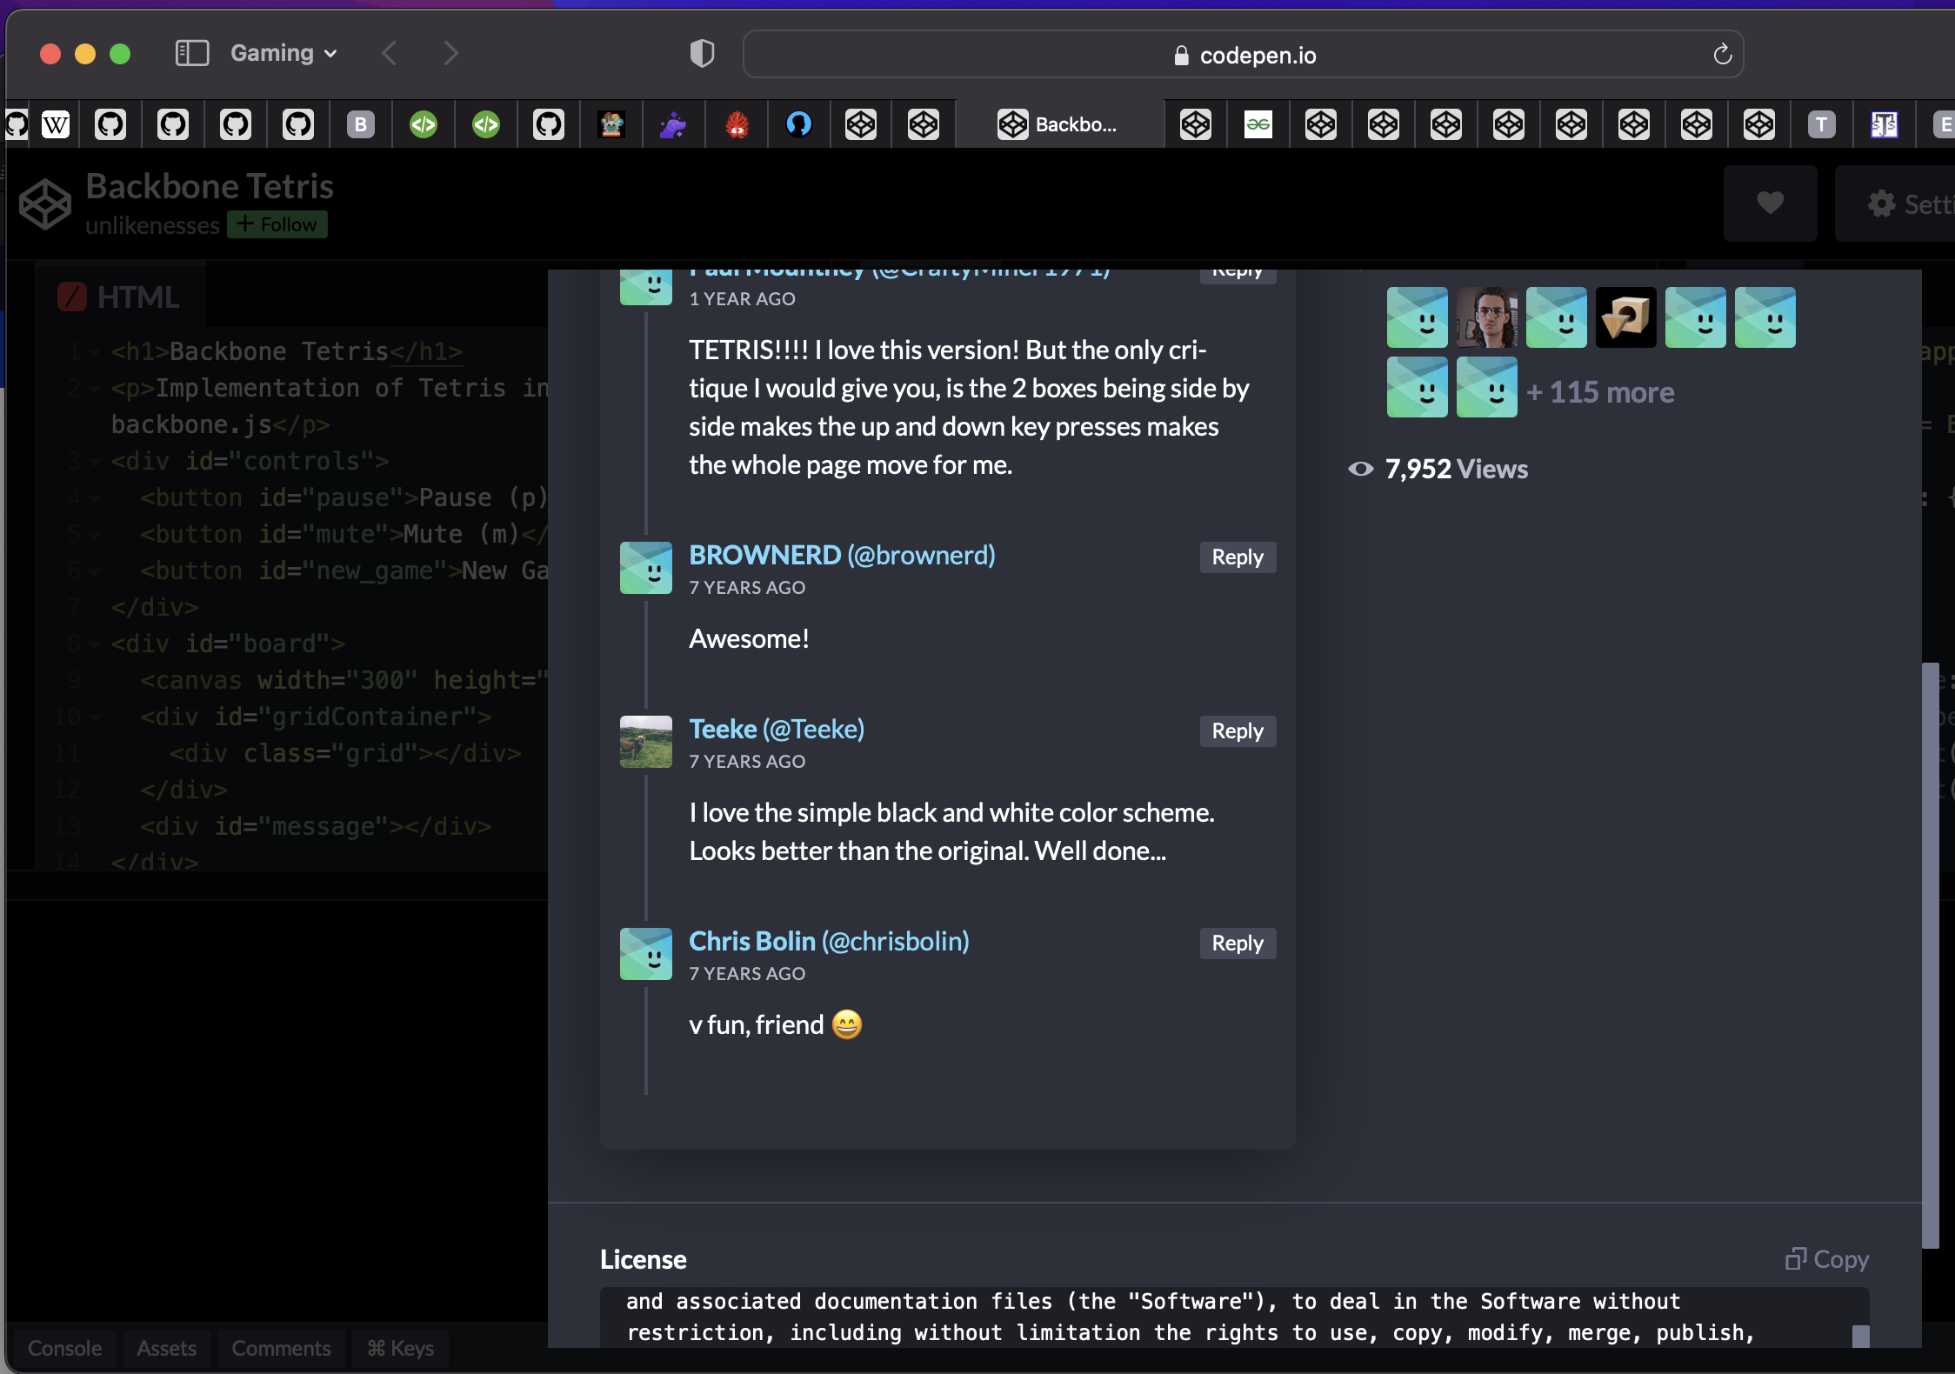Screen dimensions: 1955x1374
Task: Click Reply on Chris Bolin comment
Action: click(x=1237, y=941)
